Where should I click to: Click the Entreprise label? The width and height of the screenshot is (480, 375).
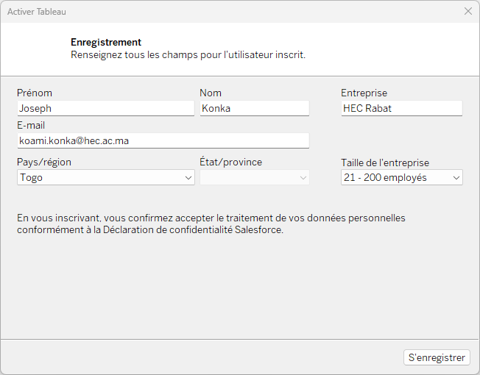click(x=364, y=93)
